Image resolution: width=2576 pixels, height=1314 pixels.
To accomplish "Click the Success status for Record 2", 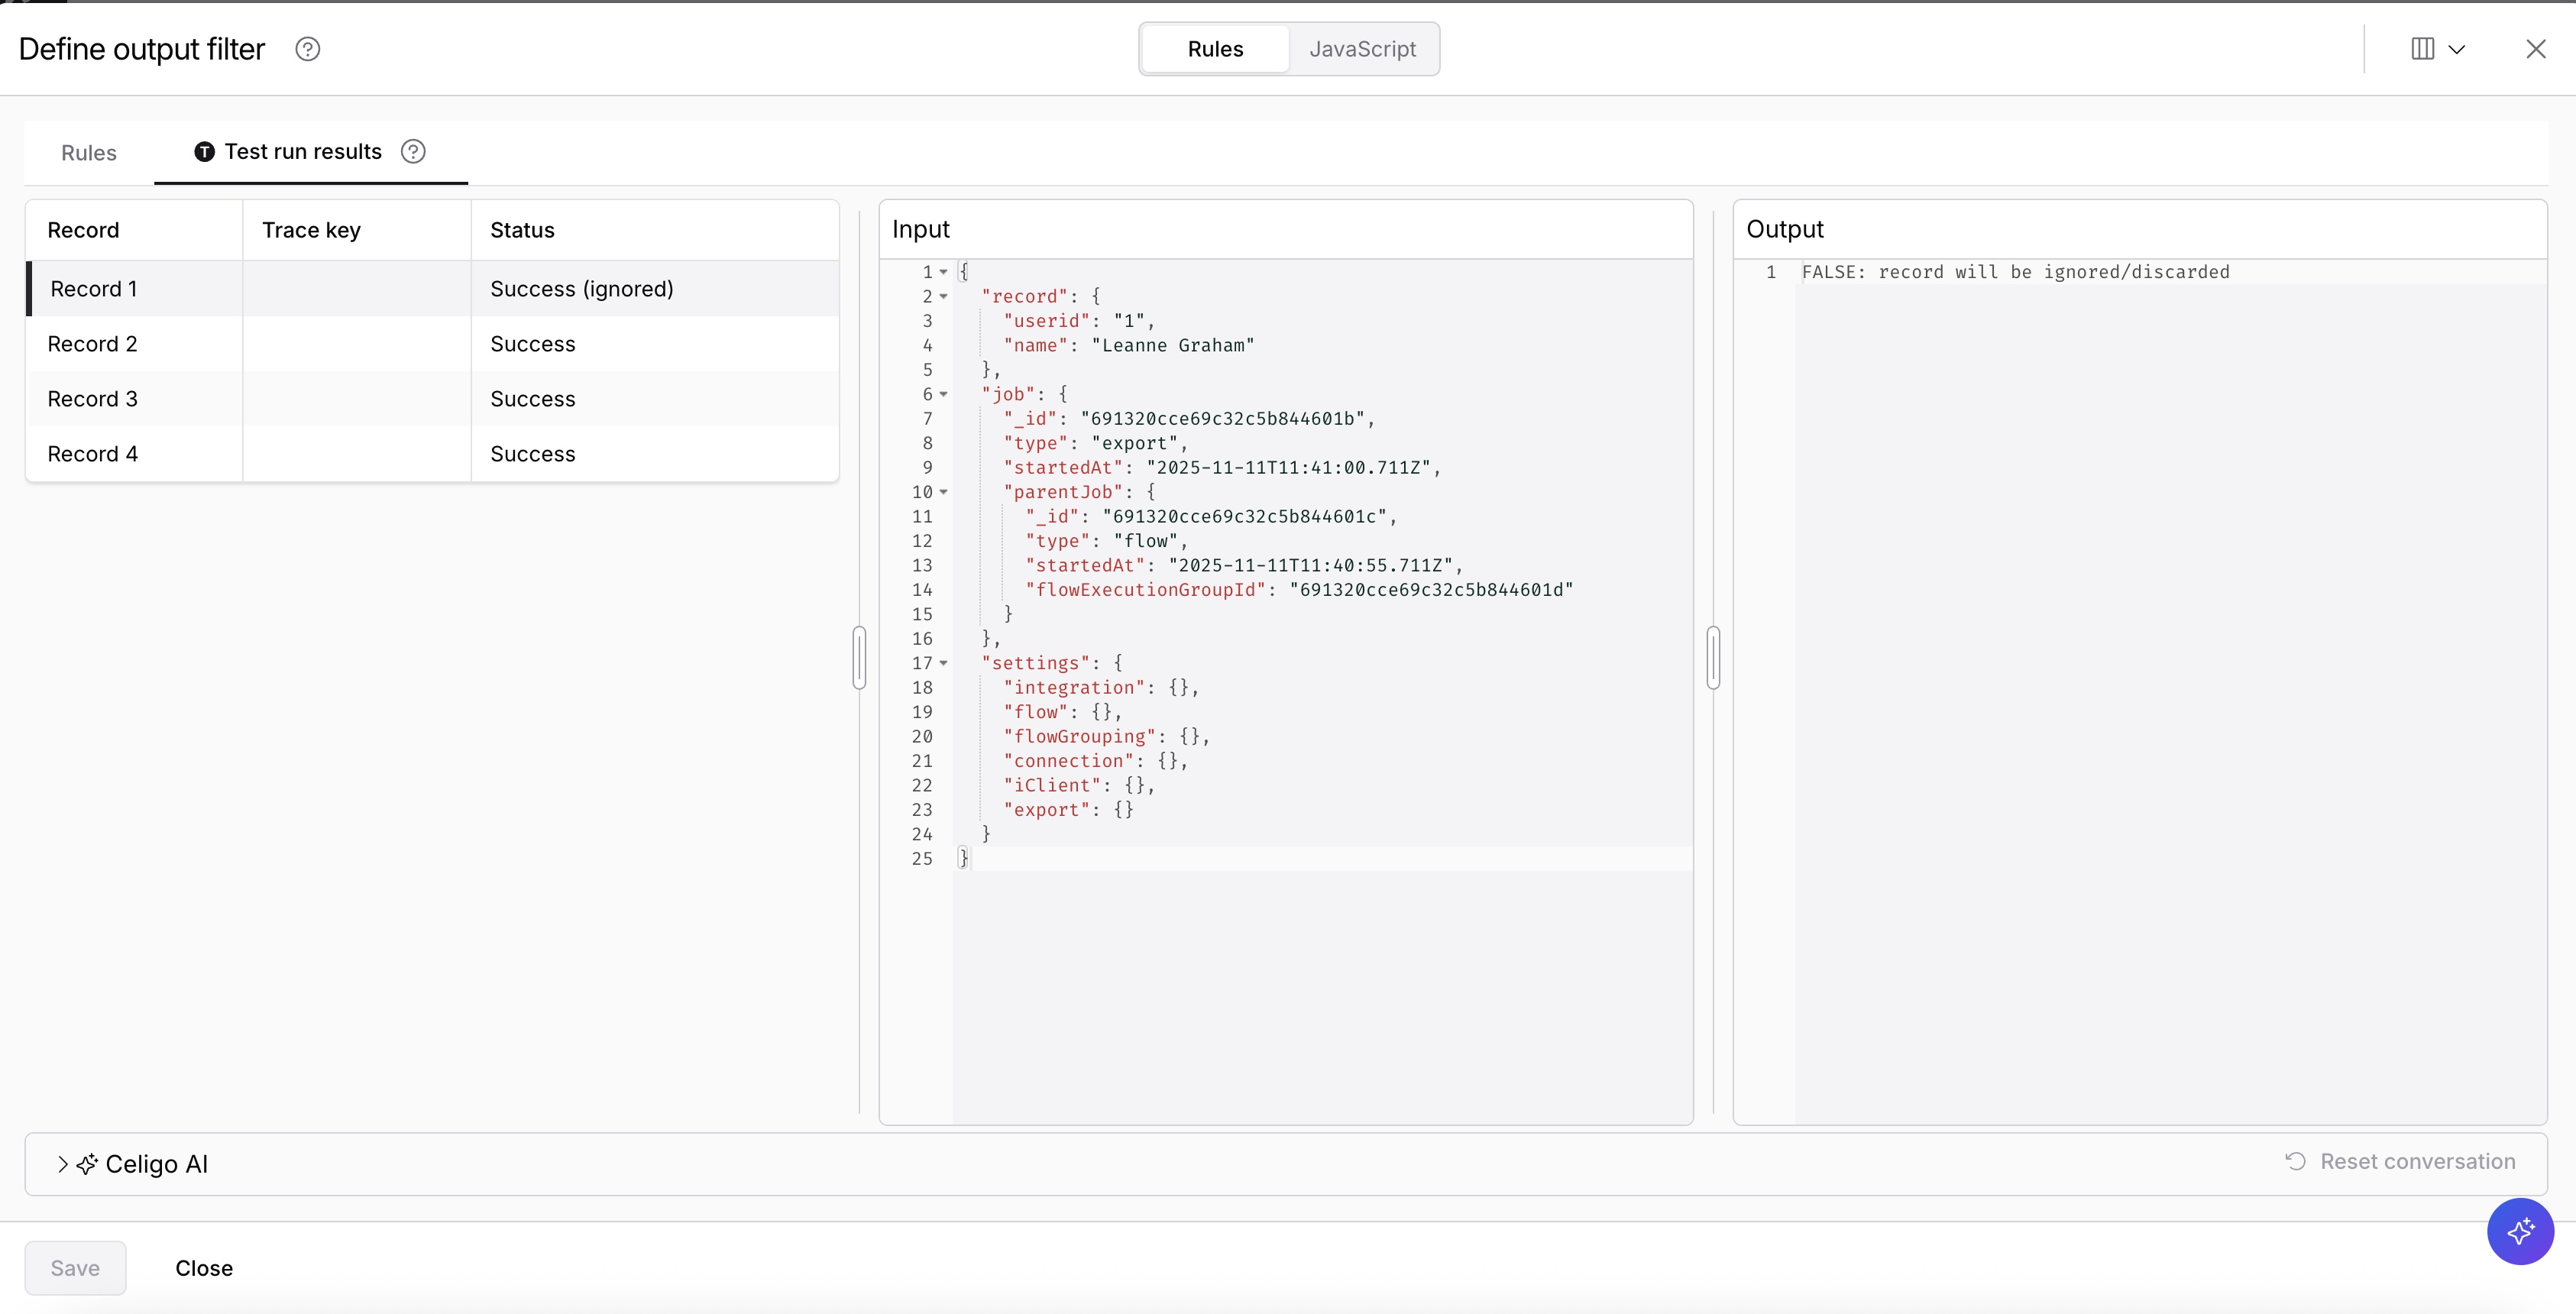I will coord(533,344).
